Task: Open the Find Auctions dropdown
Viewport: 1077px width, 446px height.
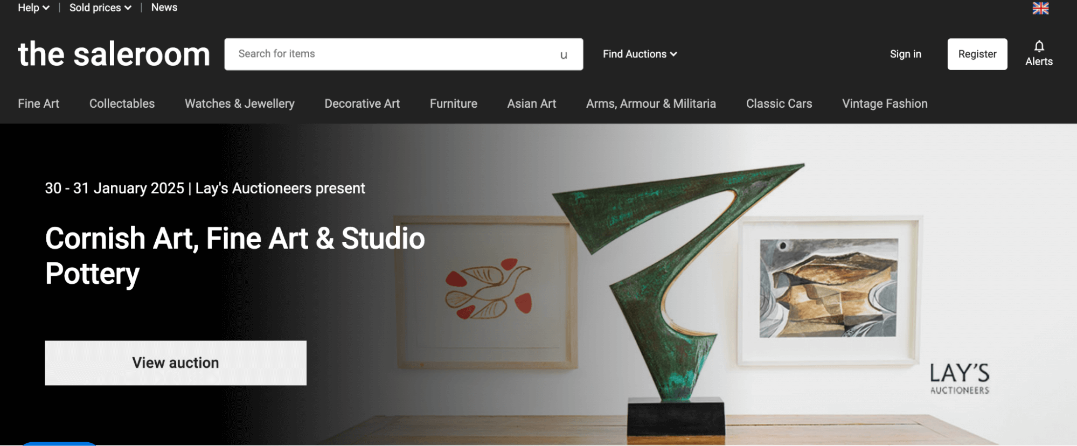Action: (x=640, y=54)
